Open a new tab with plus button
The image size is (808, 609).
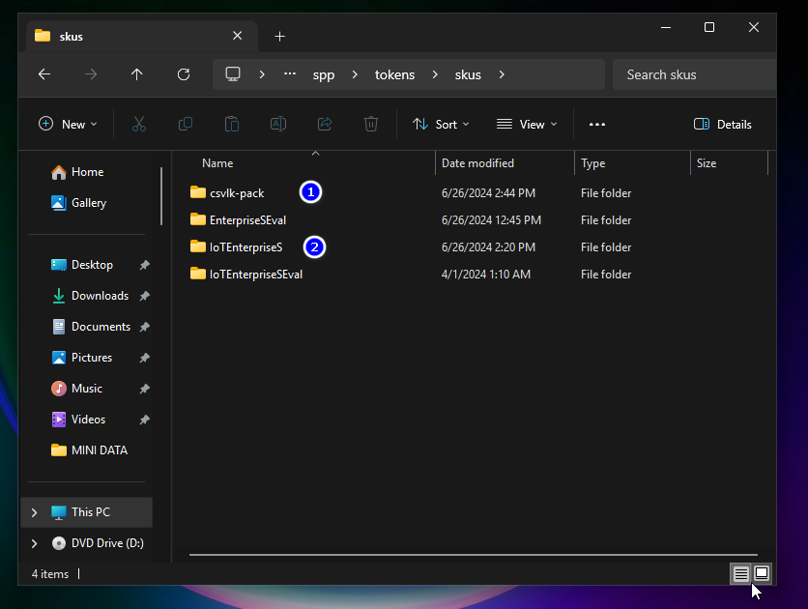280,37
